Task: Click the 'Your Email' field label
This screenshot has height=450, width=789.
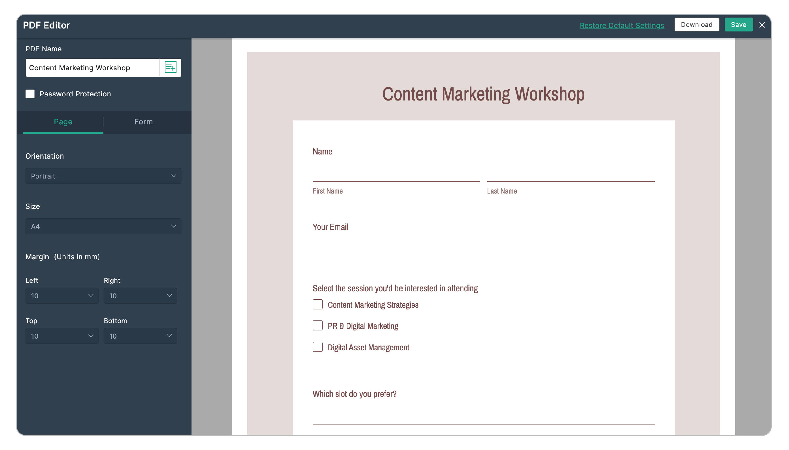Action: tap(330, 227)
